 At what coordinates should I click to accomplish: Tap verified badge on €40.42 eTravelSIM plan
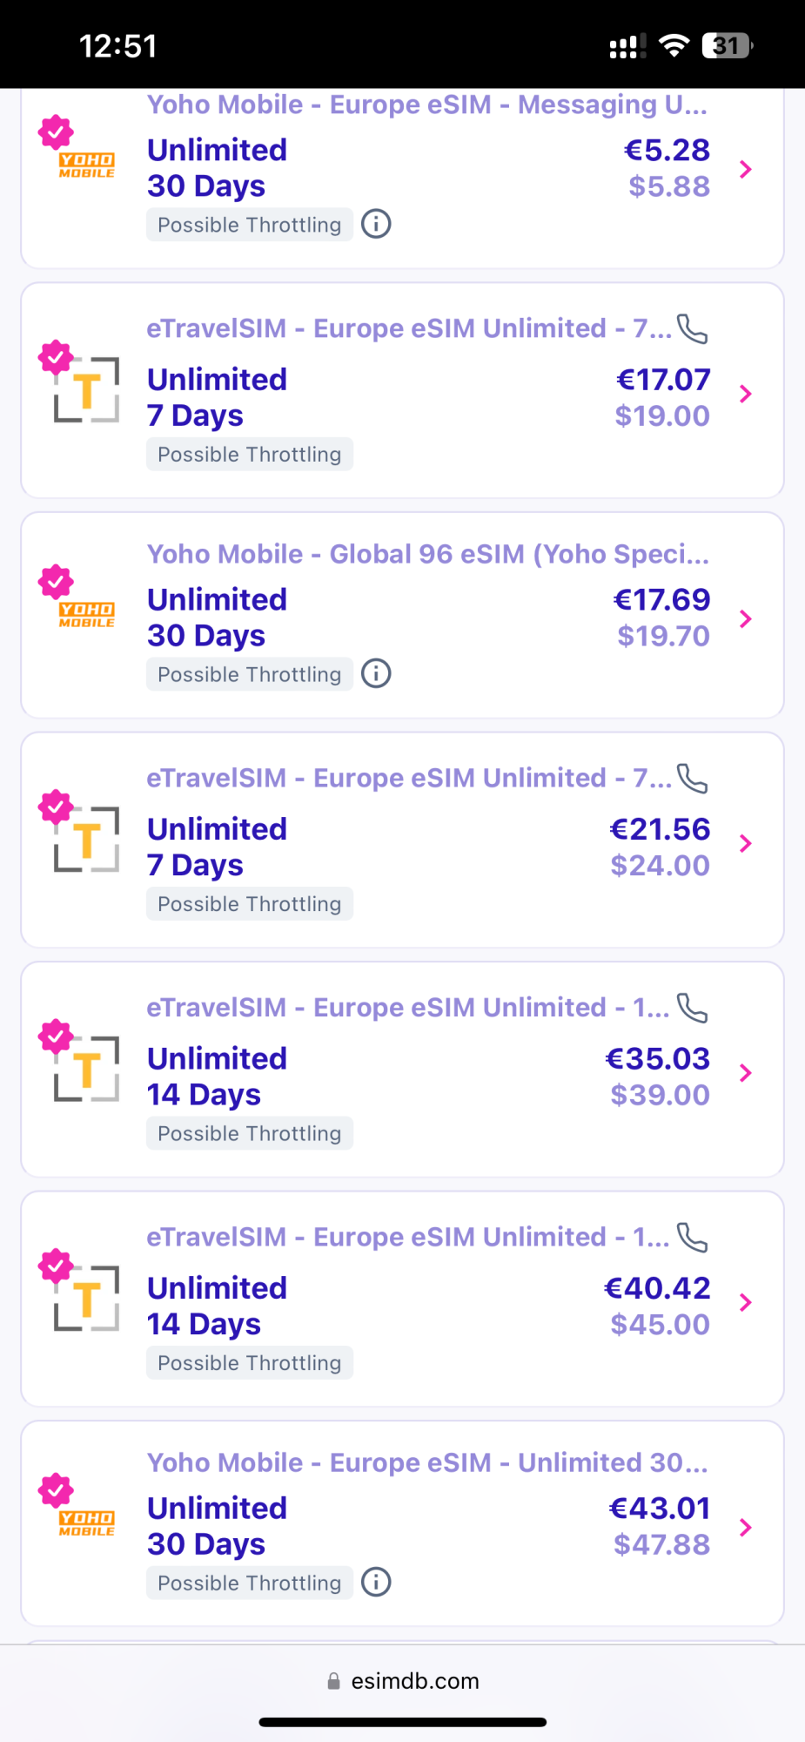click(56, 1265)
